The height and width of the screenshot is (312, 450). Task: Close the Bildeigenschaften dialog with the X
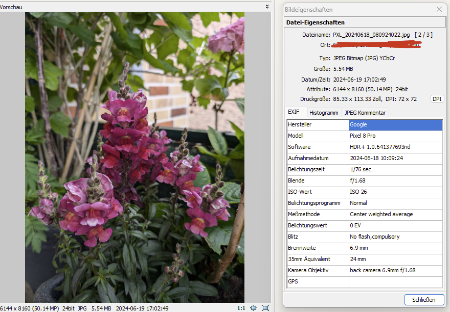439,9
